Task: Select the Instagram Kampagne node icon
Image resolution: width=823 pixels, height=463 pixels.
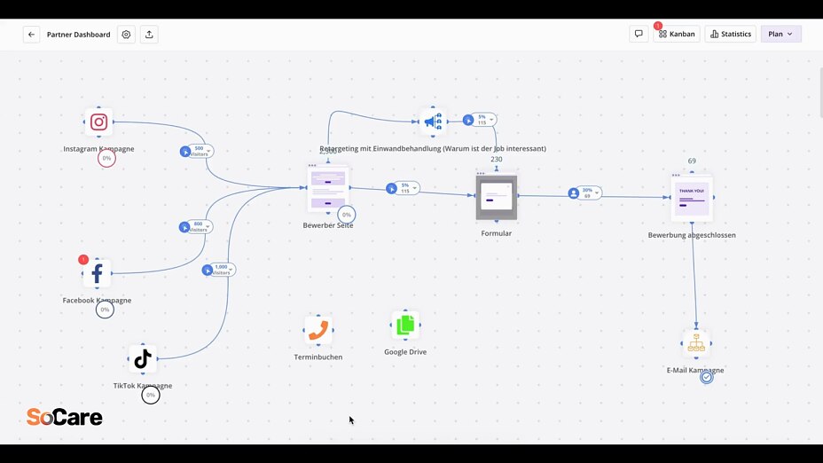Action: (x=98, y=122)
